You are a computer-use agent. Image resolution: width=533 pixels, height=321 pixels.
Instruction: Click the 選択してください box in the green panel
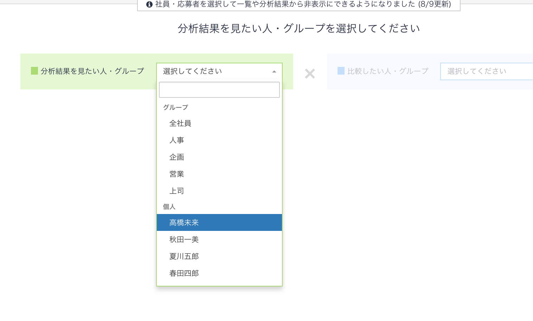(214, 71)
